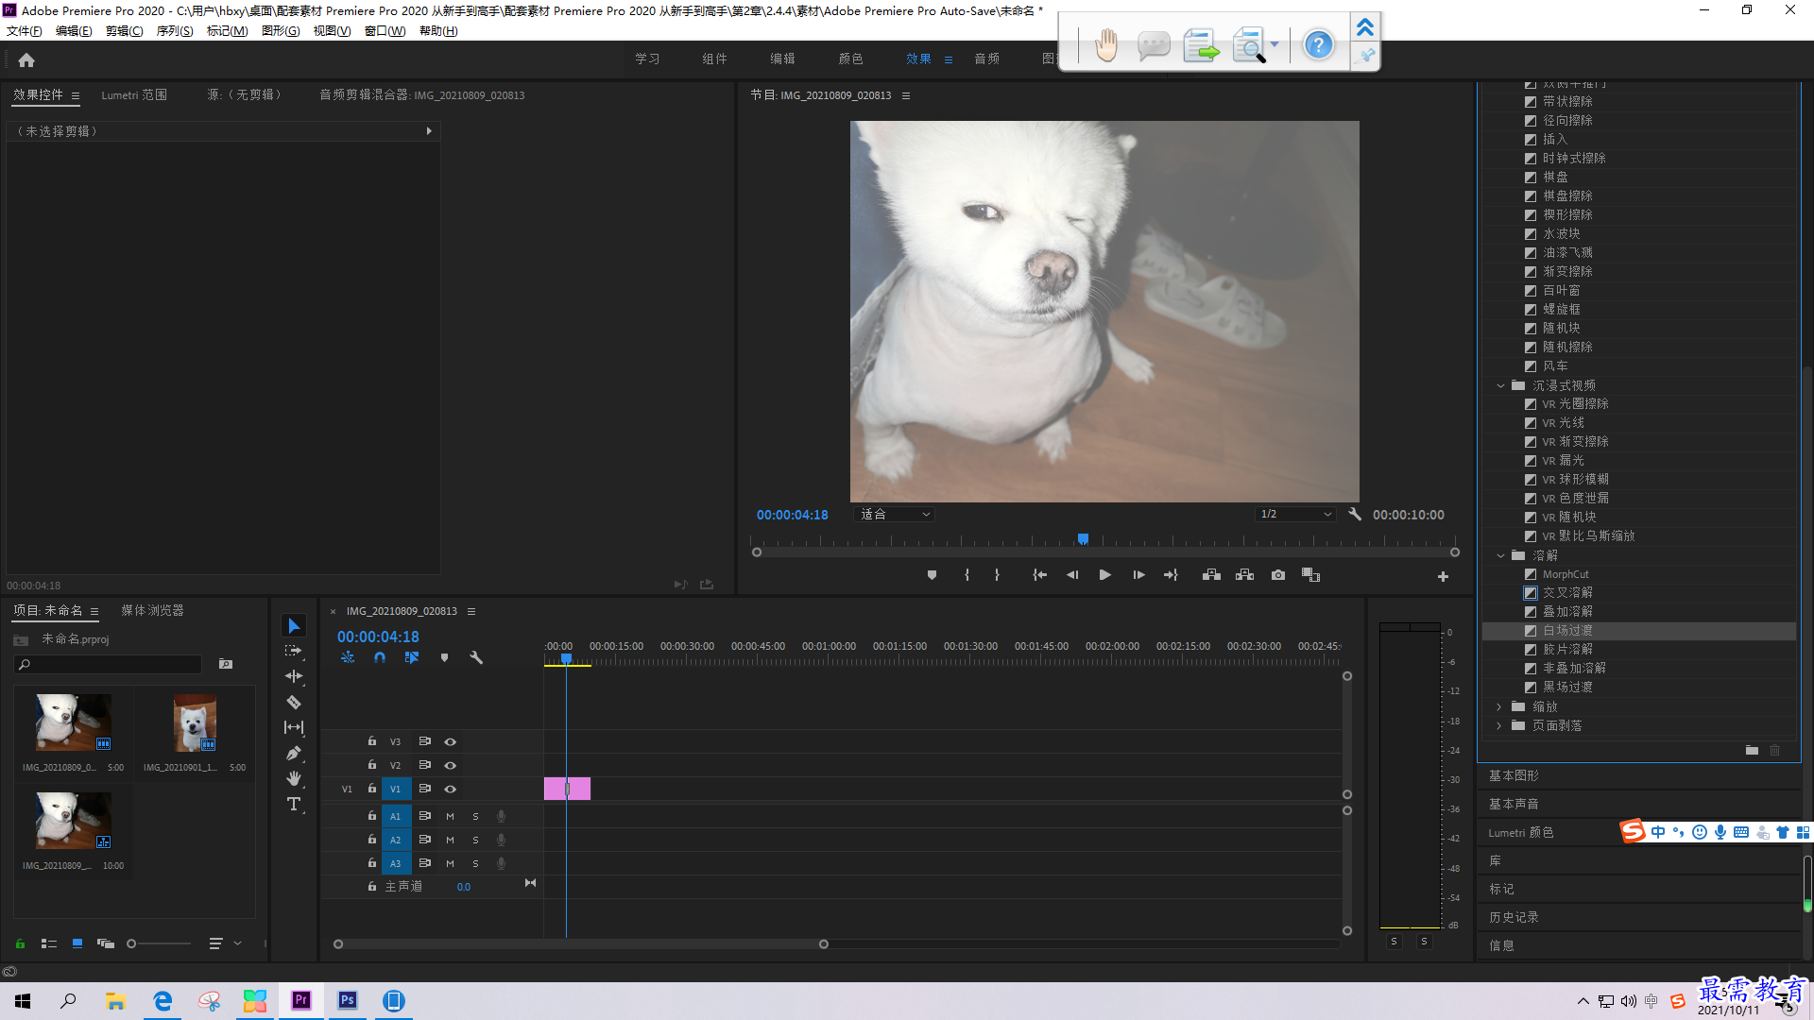
Task: Click Mark In bracket button
Action: 967,575
